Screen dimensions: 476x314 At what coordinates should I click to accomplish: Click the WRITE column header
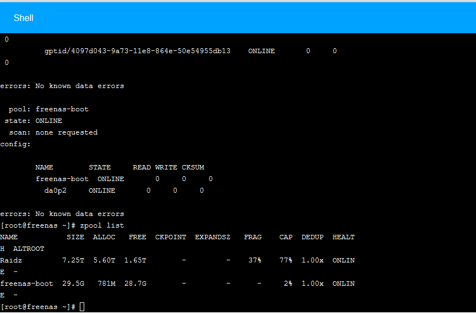(166, 167)
